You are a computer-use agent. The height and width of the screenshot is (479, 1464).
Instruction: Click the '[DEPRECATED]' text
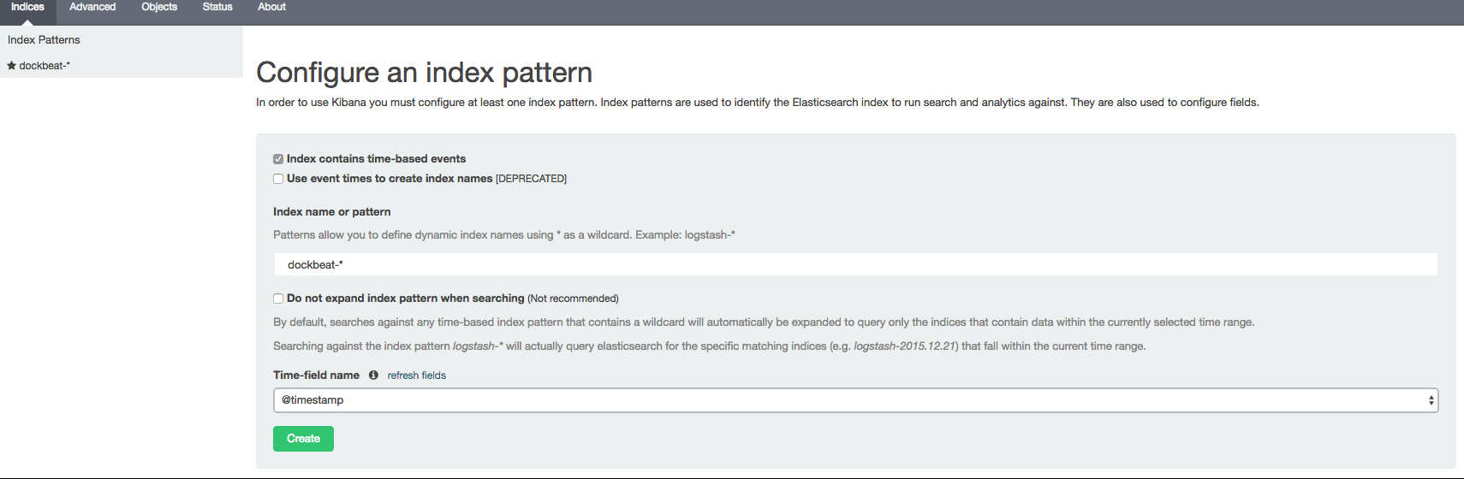click(x=531, y=179)
